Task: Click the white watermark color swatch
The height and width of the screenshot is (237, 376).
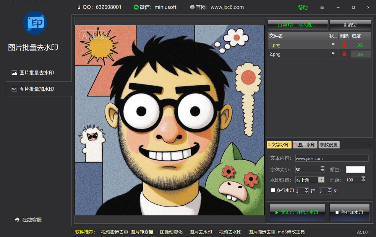Action: pyautogui.click(x=355, y=169)
